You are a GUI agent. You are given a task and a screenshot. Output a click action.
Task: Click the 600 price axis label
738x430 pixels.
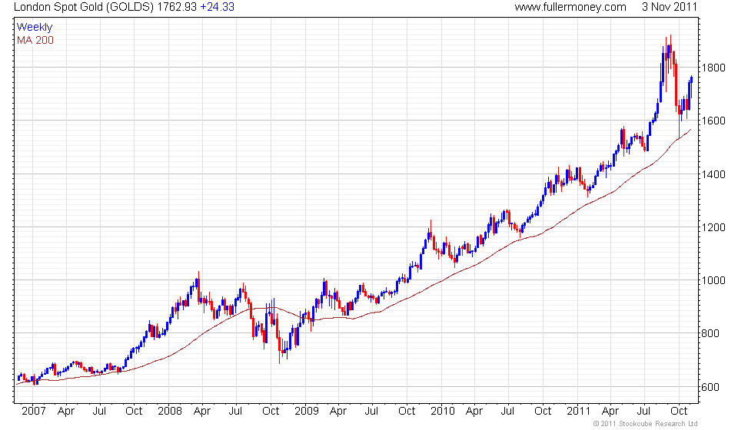coord(710,387)
